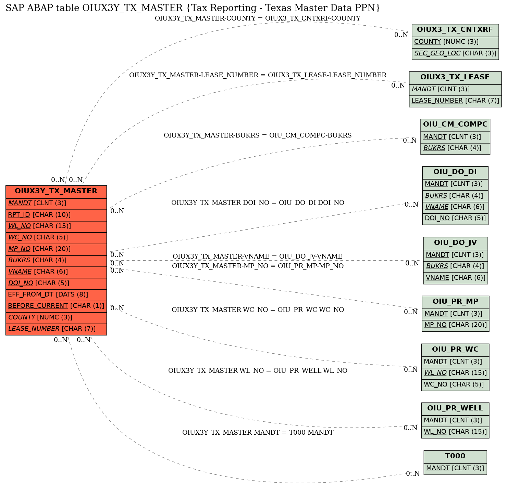Select MANDT field in OIU_PR_WELL
The width and height of the screenshot is (507, 485).
[455, 421]
